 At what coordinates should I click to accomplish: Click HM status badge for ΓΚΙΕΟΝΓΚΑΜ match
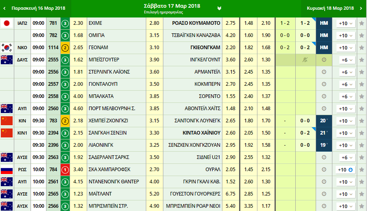324,48
